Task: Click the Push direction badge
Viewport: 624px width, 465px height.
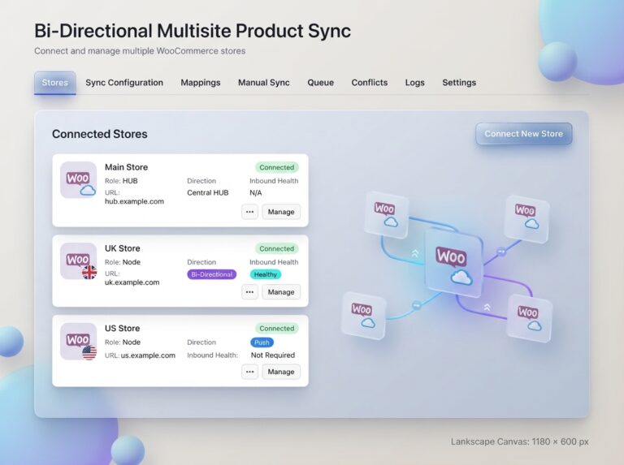Action: click(262, 342)
